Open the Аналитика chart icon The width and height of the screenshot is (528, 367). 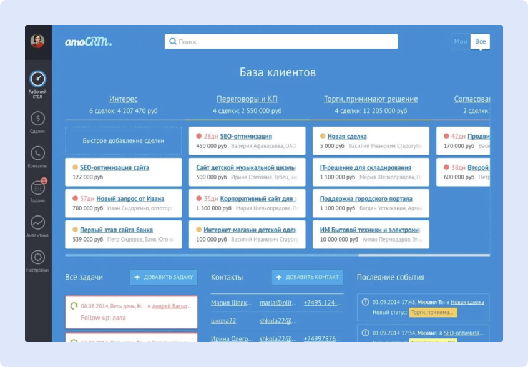pos(37,223)
